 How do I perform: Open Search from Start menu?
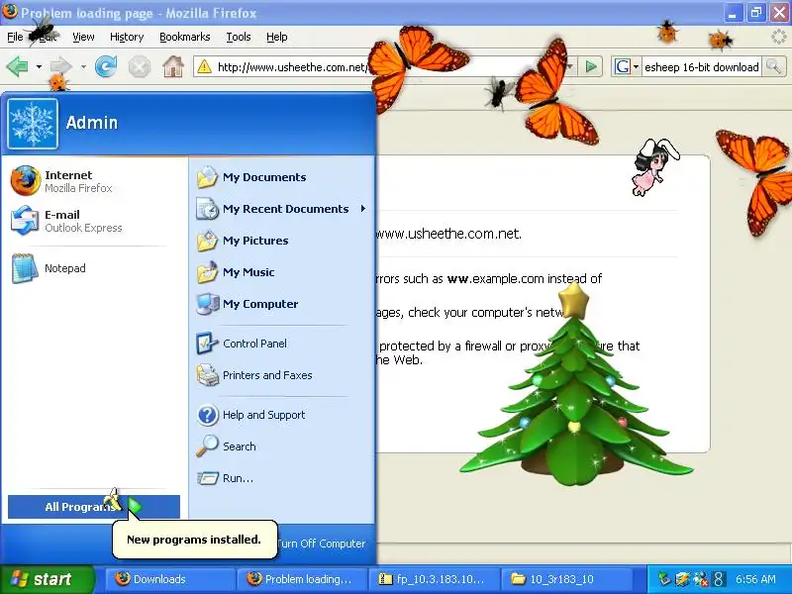(x=282, y=446)
